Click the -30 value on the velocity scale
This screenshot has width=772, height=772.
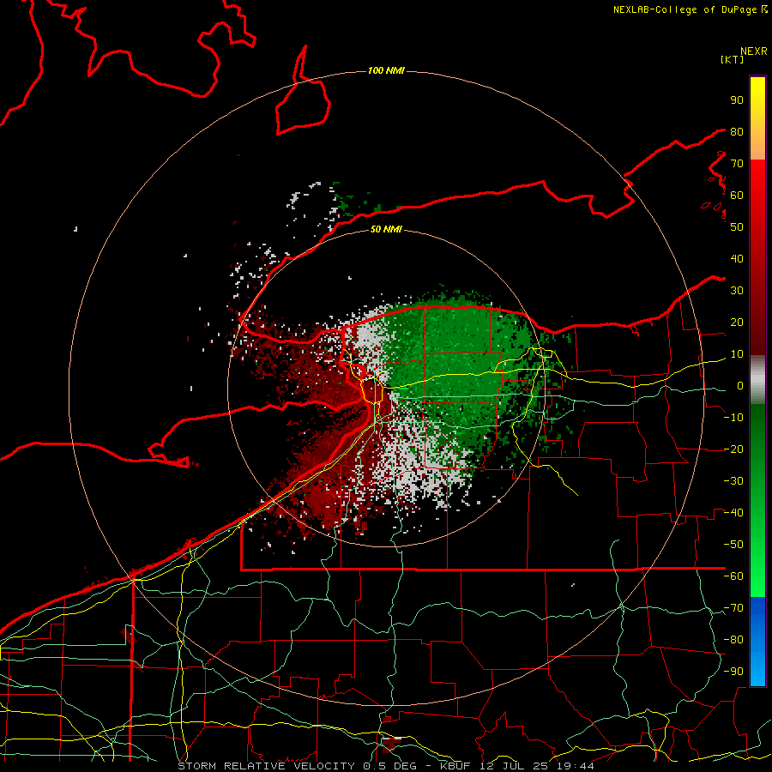[733, 481]
